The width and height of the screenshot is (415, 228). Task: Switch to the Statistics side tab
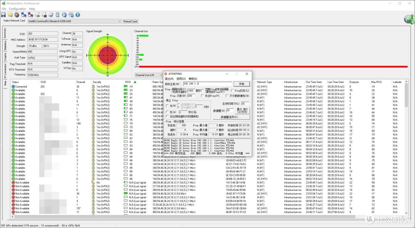tap(5, 45)
